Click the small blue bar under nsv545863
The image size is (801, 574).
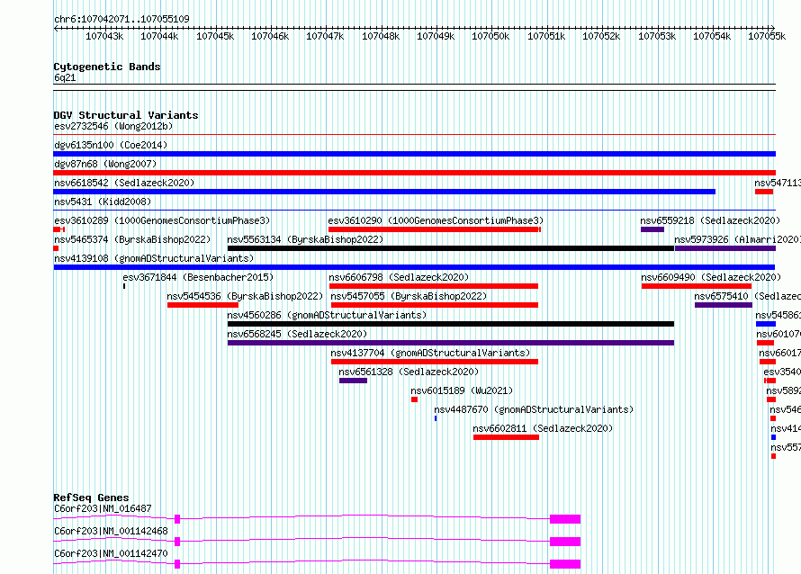(766, 324)
